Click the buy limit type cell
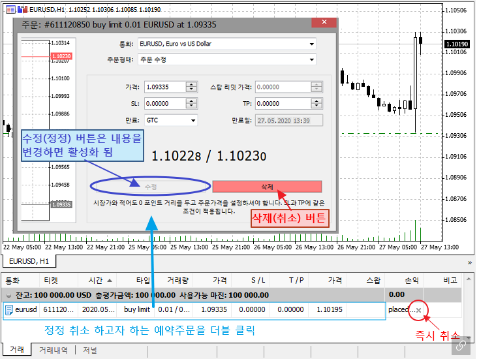 pyautogui.click(x=137, y=310)
